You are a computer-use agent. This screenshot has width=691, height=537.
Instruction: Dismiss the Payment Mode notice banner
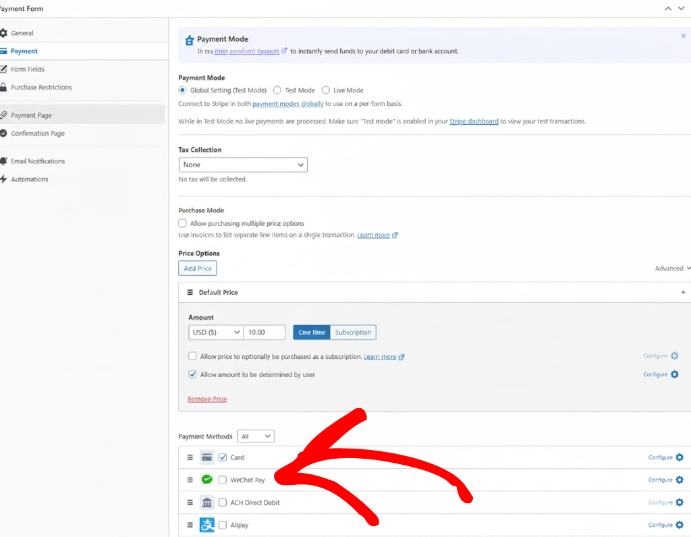click(x=683, y=36)
